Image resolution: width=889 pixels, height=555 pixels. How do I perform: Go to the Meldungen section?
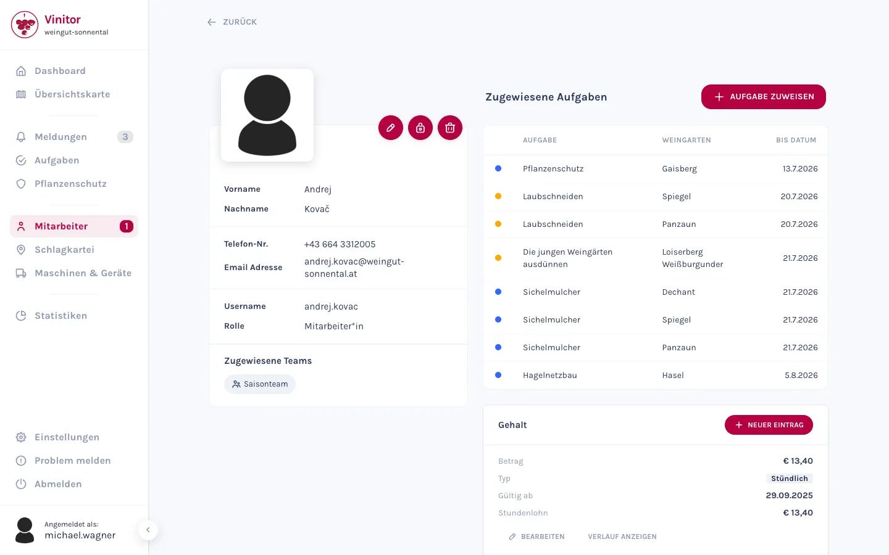pos(74,137)
